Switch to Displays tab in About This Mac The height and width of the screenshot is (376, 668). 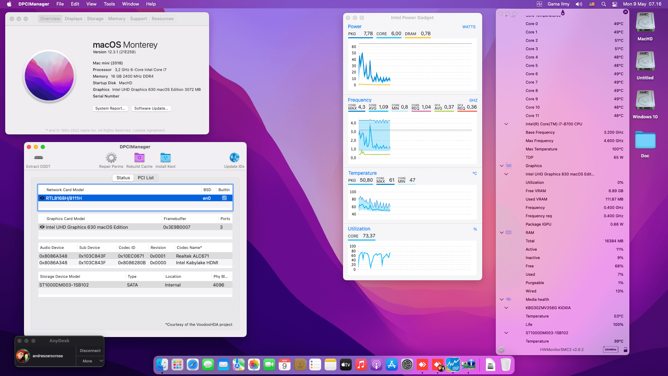[x=73, y=19]
